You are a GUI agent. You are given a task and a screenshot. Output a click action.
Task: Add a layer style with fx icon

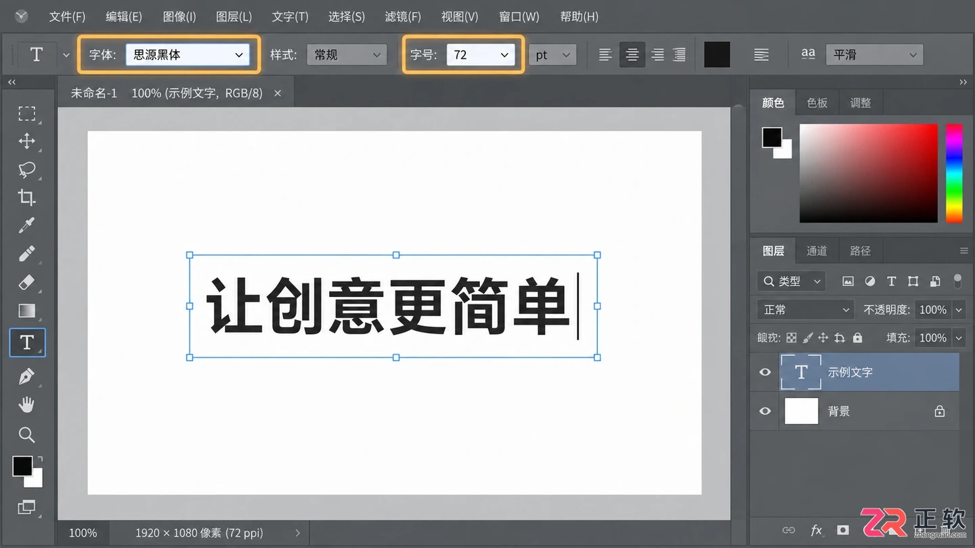coord(816,530)
